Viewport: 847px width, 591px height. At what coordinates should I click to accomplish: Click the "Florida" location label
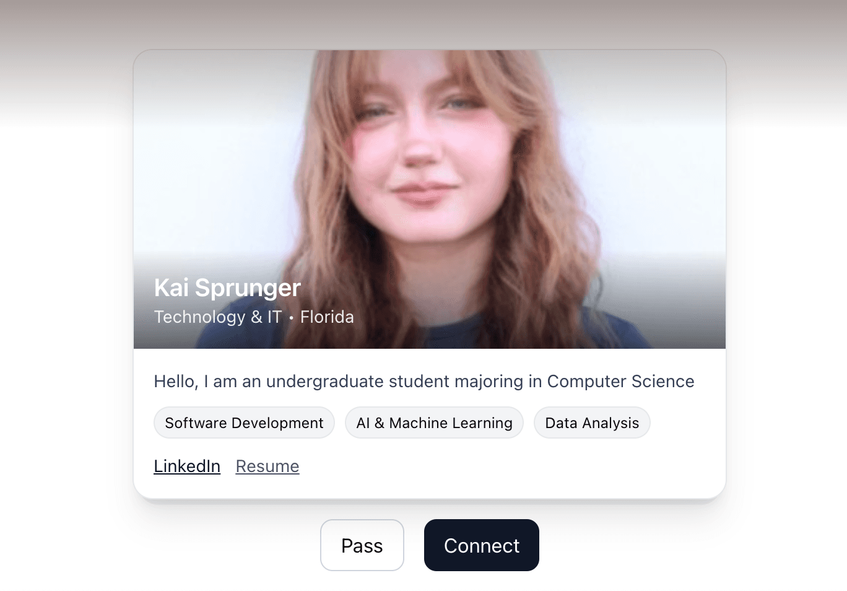tap(327, 317)
